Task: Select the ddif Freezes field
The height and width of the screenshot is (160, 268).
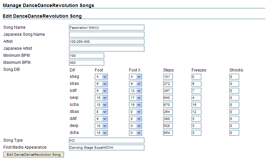Action: click(196, 119)
